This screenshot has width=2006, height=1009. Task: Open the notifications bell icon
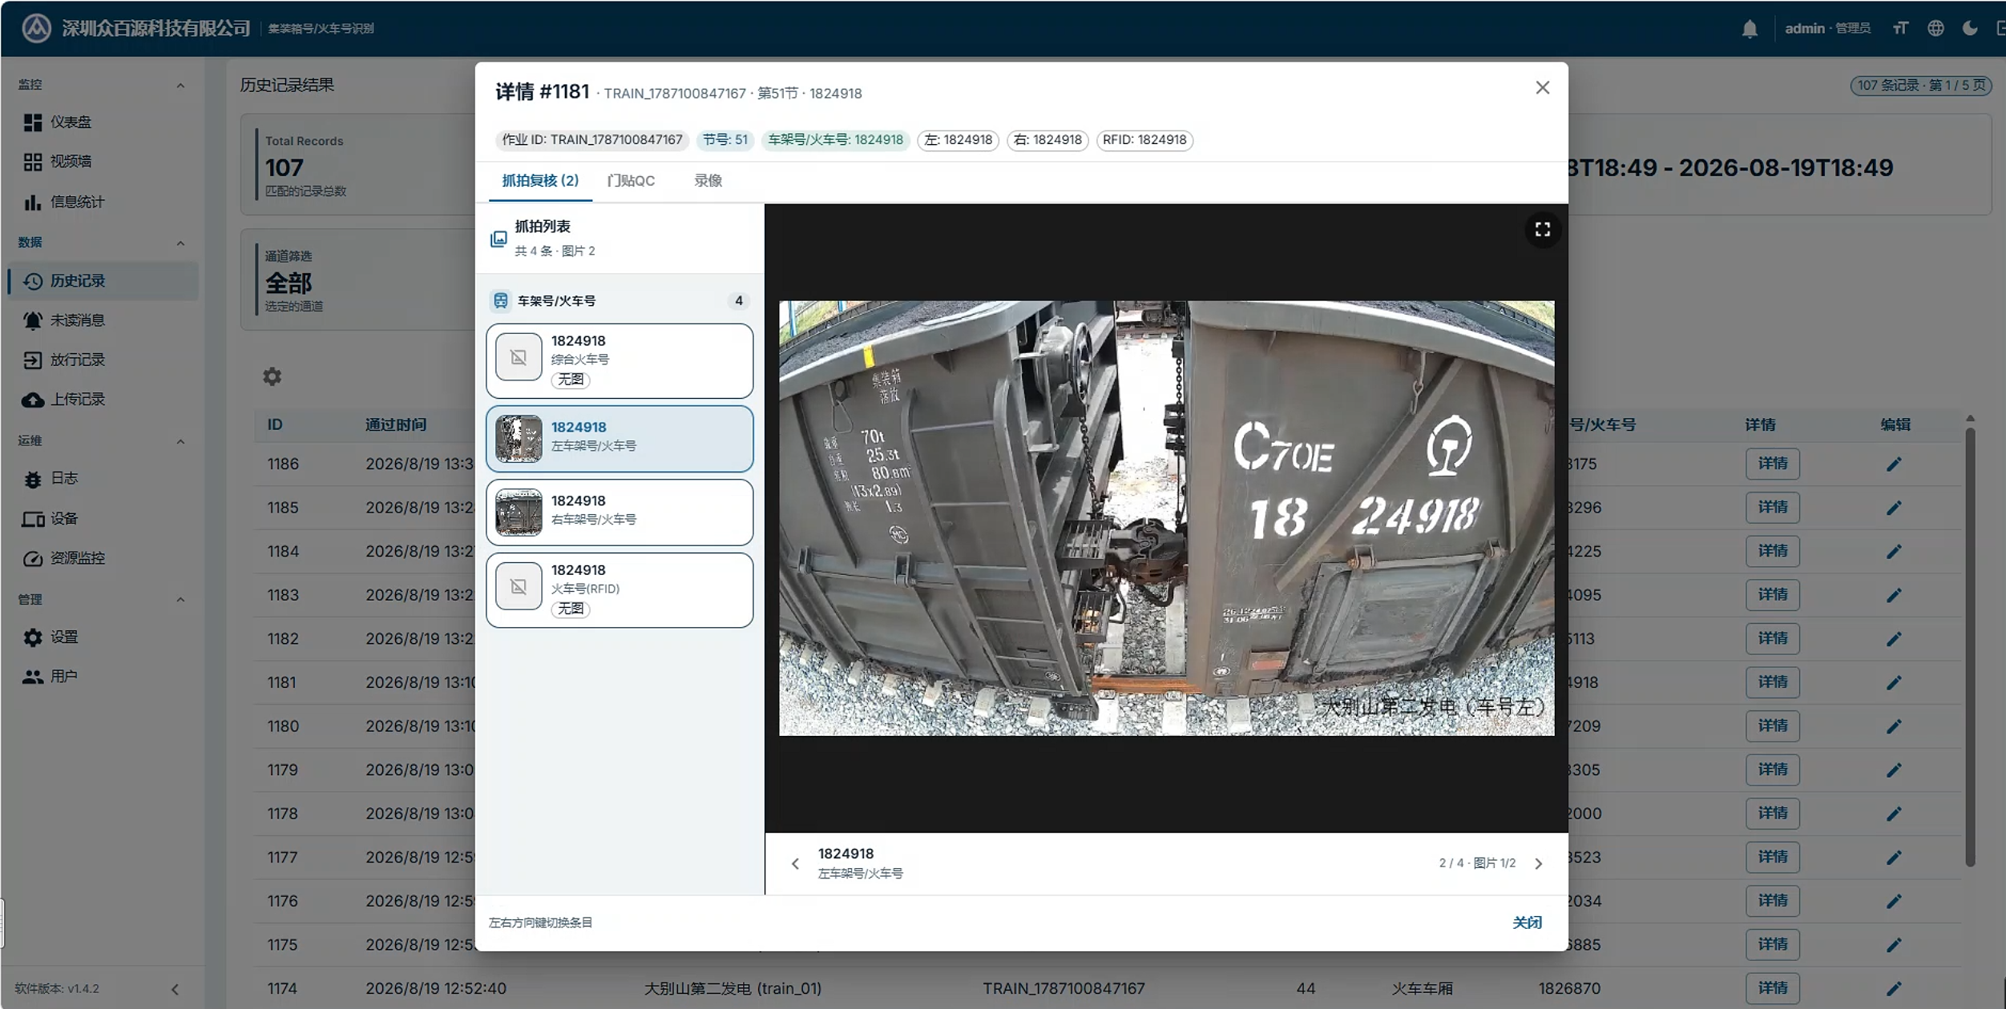[x=1750, y=29]
